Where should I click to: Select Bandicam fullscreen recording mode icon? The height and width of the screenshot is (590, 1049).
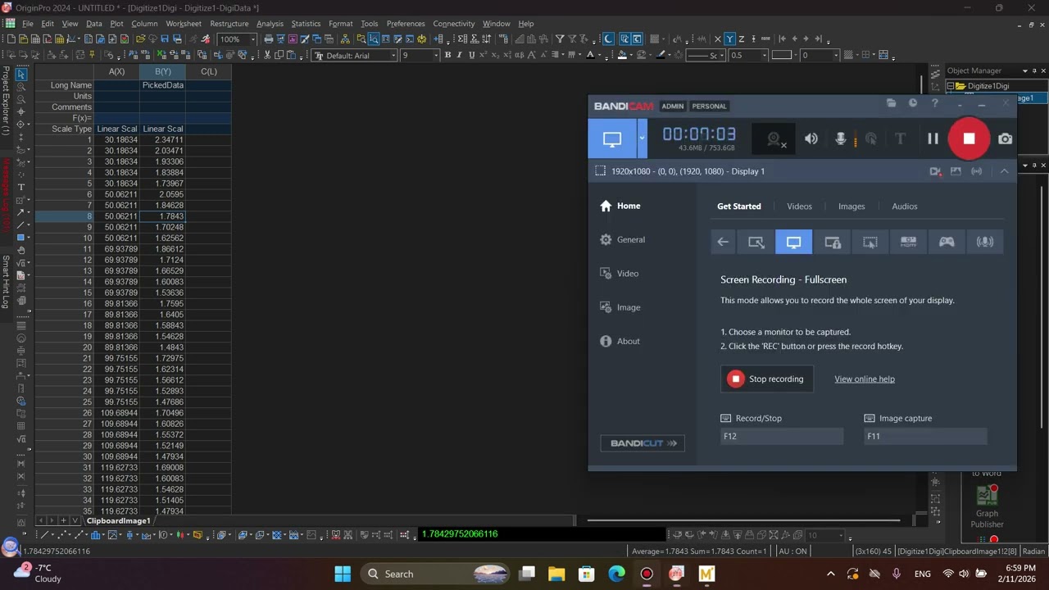click(793, 242)
